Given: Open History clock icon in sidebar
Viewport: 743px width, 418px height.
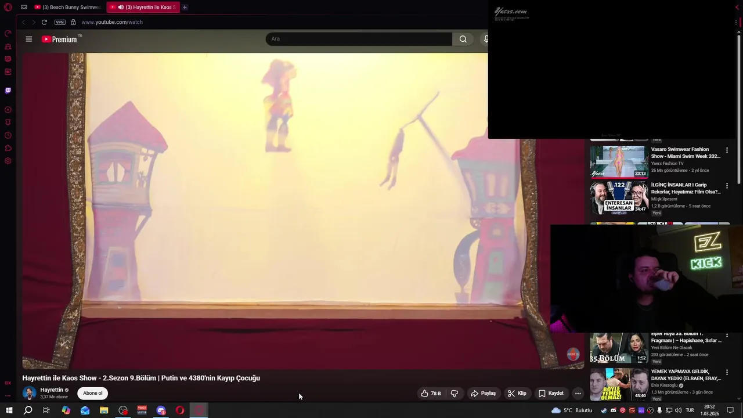Looking at the screenshot, I should 8,135.
